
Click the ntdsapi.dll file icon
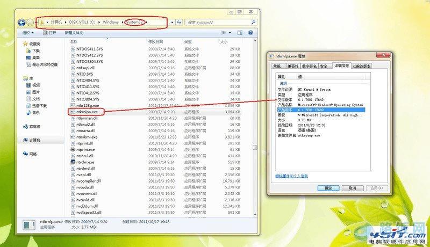pos(73,68)
